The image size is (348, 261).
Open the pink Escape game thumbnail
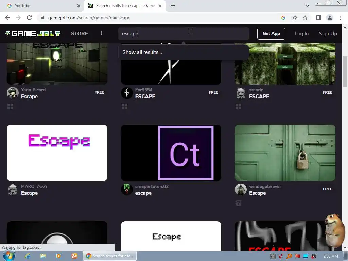point(57,153)
